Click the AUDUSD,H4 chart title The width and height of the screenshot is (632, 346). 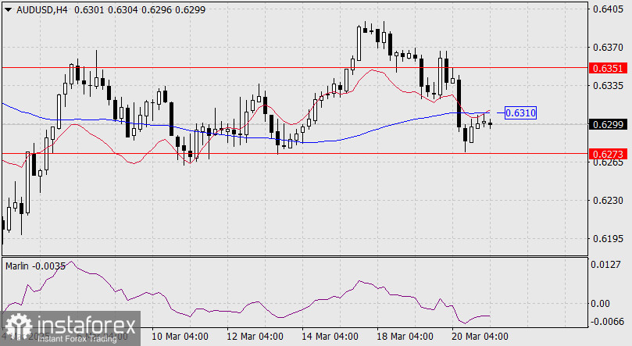coord(42,10)
